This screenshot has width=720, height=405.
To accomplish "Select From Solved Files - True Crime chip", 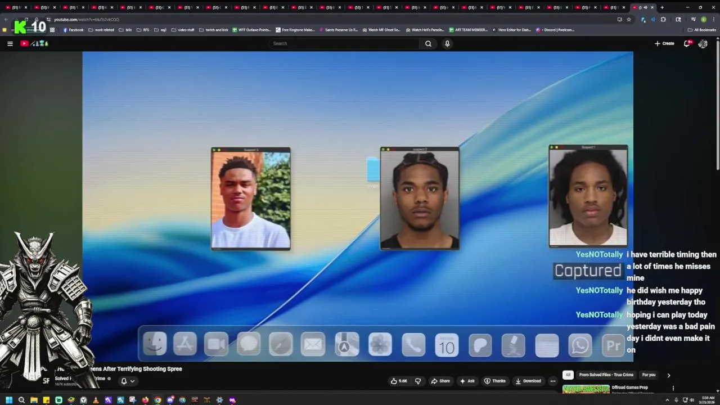I will (606, 375).
